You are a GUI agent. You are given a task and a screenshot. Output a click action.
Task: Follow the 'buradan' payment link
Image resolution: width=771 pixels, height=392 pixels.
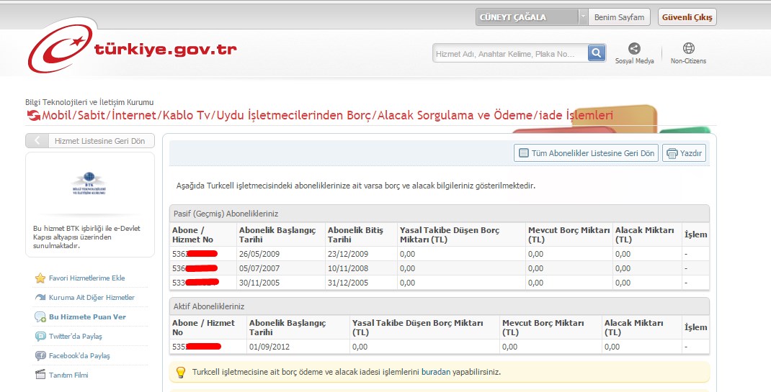coord(435,373)
